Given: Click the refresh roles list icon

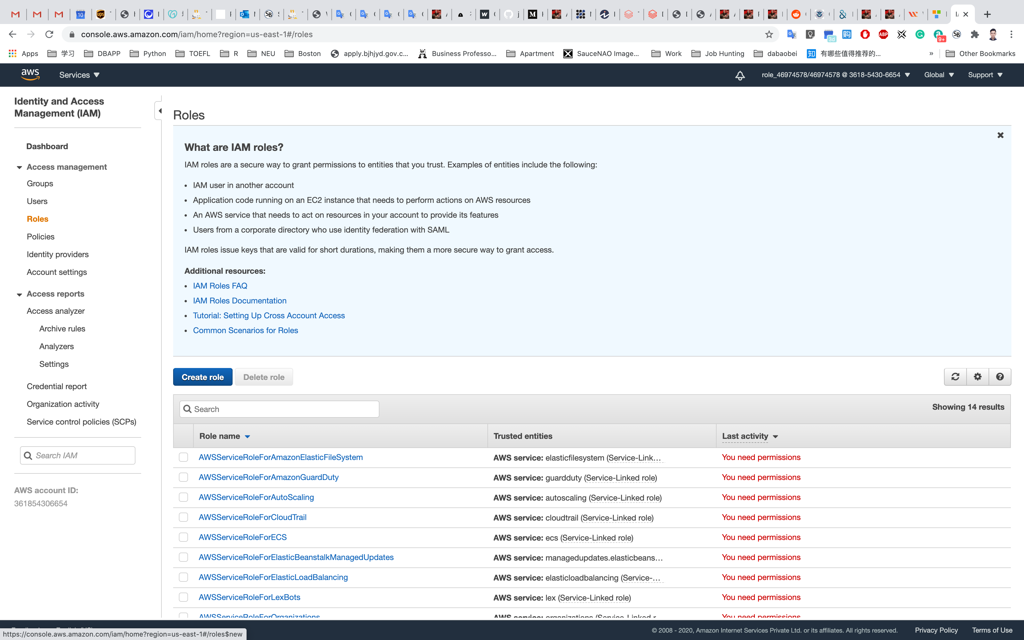Looking at the screenshot, I should tap(955, 377).
